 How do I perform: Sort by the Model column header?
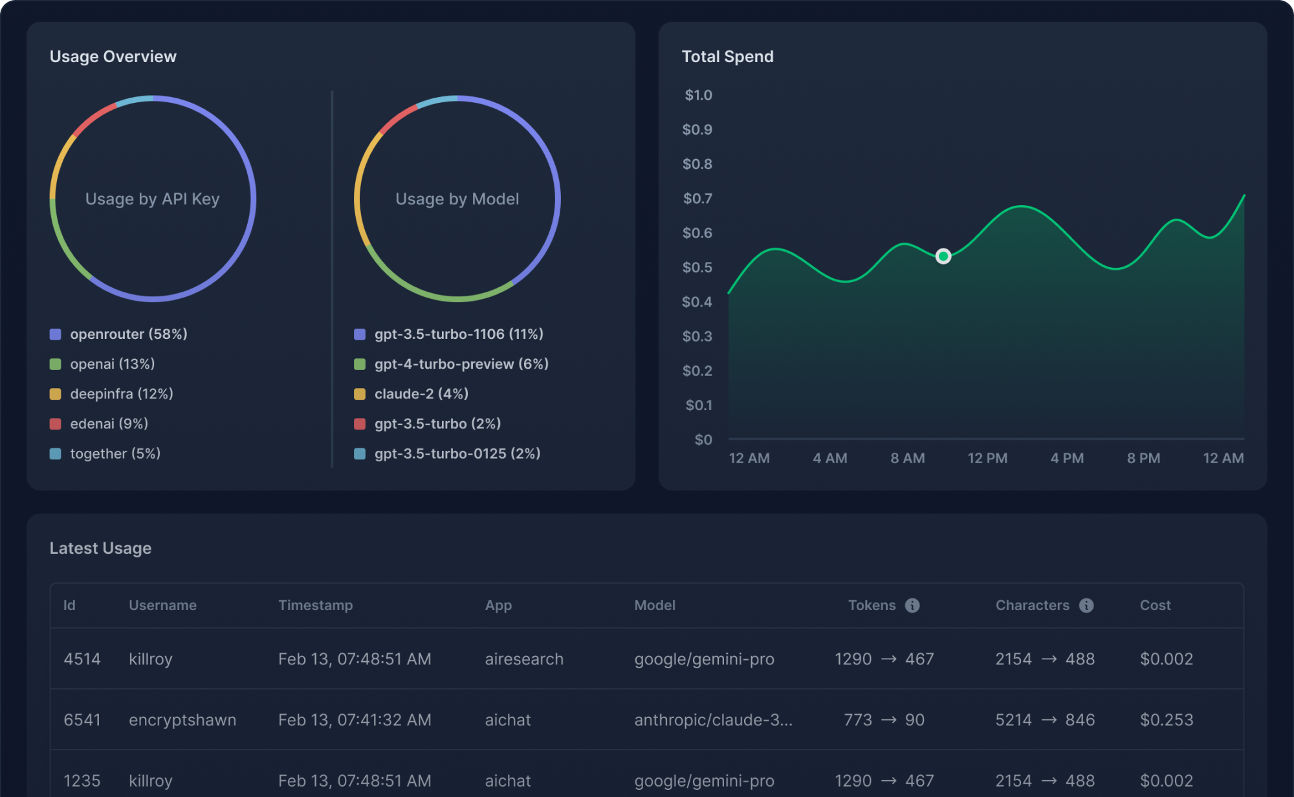[x=655, y=605]
